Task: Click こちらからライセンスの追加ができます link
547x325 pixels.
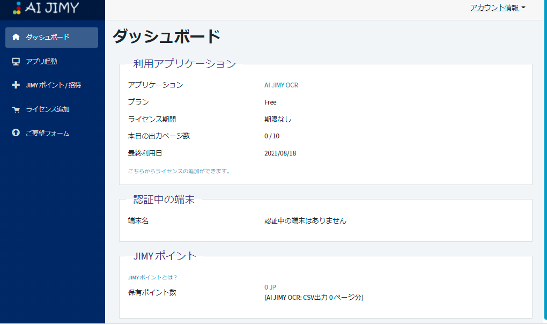Action: [179, 171]
